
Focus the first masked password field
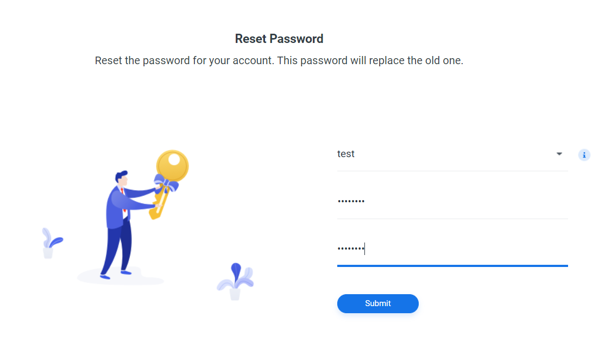click(452, 201)
